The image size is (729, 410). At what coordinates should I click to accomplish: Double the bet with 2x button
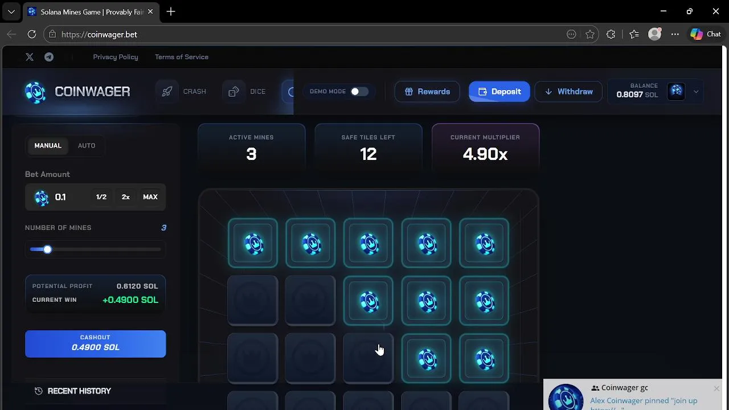(126, 197)
